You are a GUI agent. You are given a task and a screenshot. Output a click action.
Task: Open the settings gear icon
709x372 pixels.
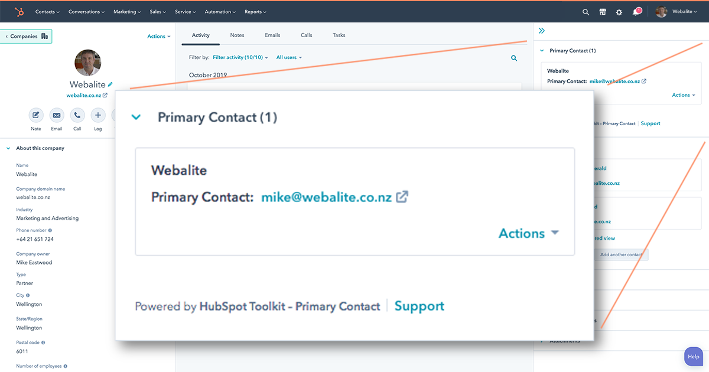click(x=619, y=12)
